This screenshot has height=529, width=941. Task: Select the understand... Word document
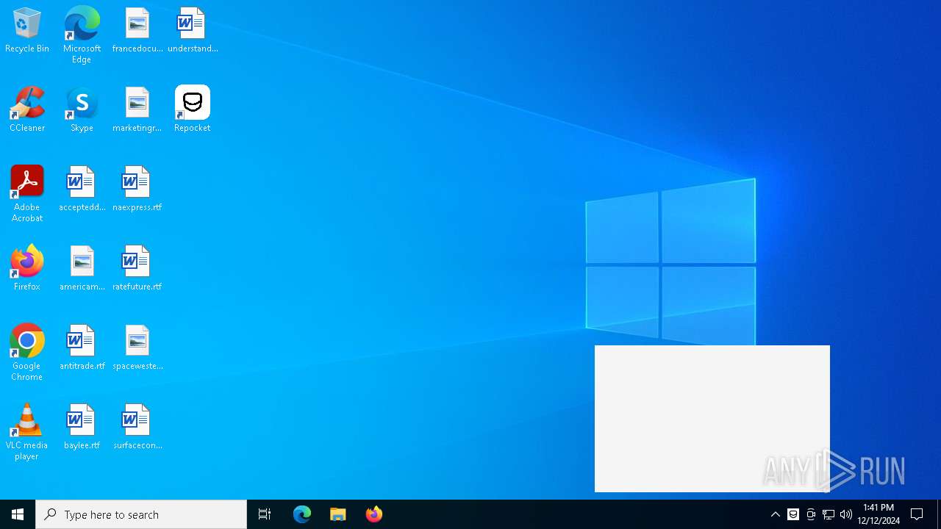(x=193, y=31)
